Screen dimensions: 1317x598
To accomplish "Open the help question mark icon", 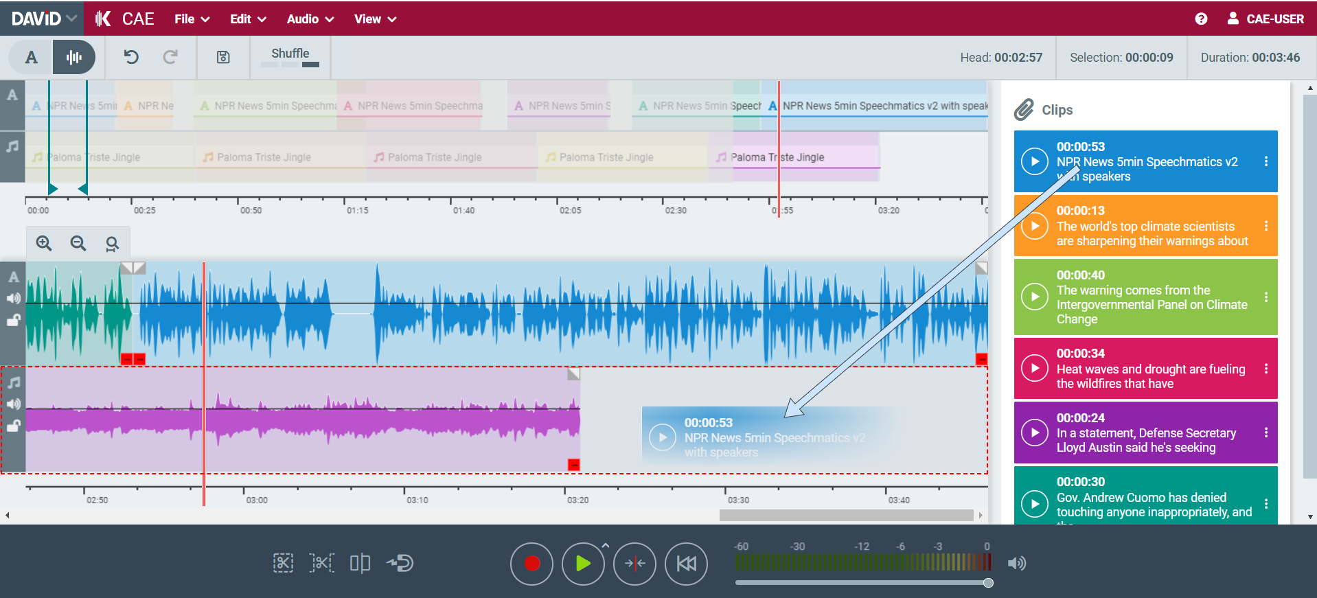I will point(1201,19).
